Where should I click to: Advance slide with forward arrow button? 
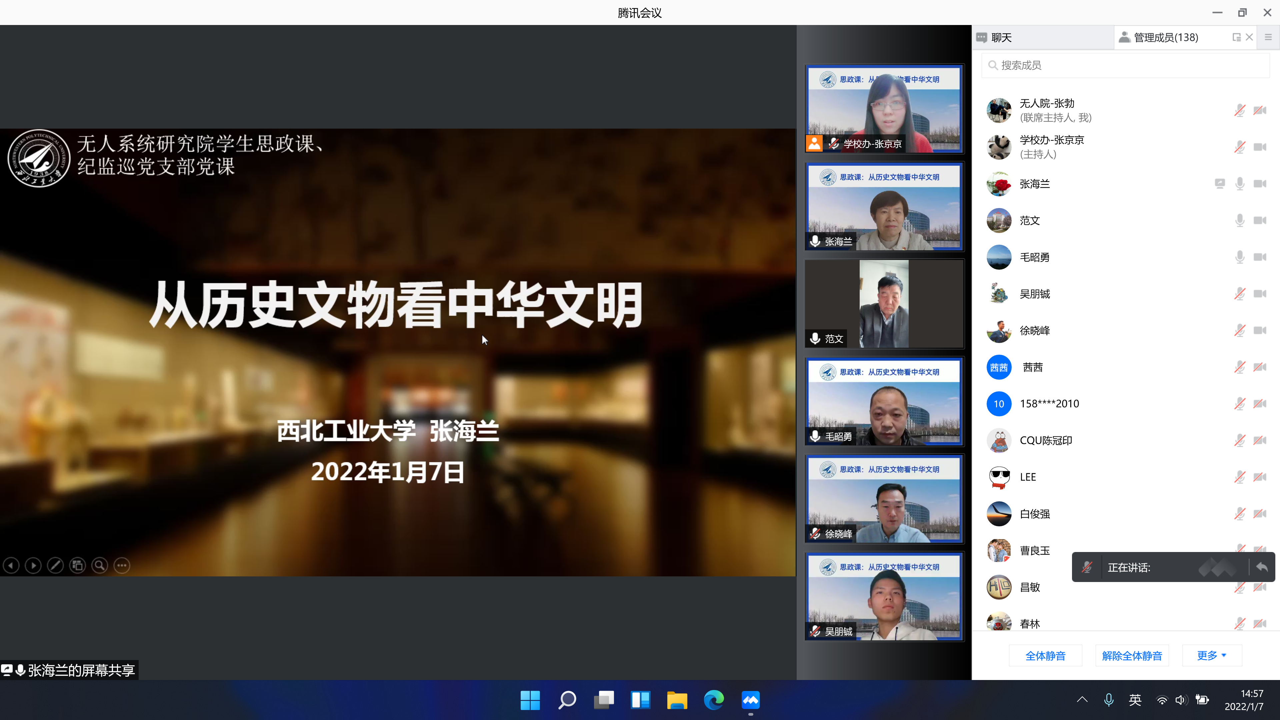pos(33,565)
